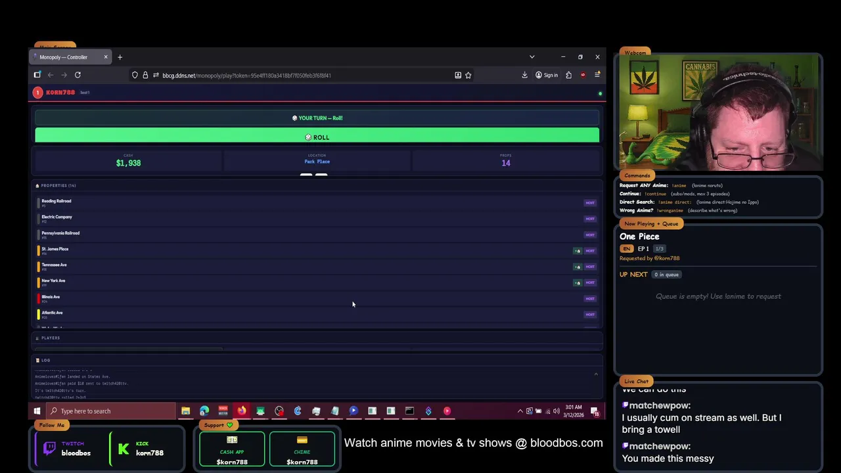
Task: Reload the Monopoly page
Action: click(x=78, y=75)
